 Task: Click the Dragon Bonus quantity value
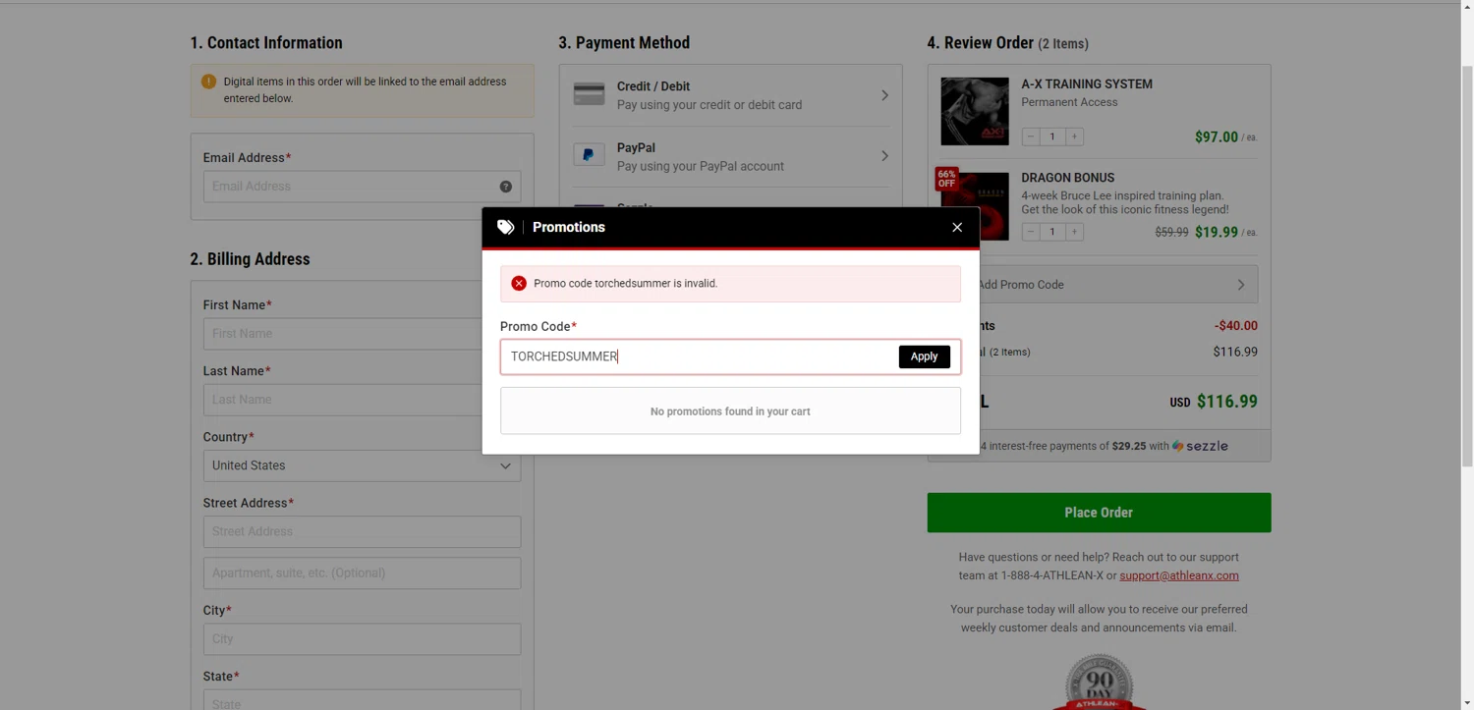coord(1052,232)
